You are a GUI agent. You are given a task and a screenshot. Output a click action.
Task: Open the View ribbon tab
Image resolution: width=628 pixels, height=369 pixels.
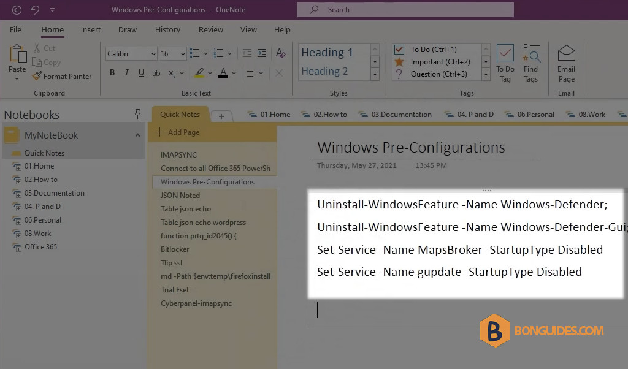pos(248,29)
